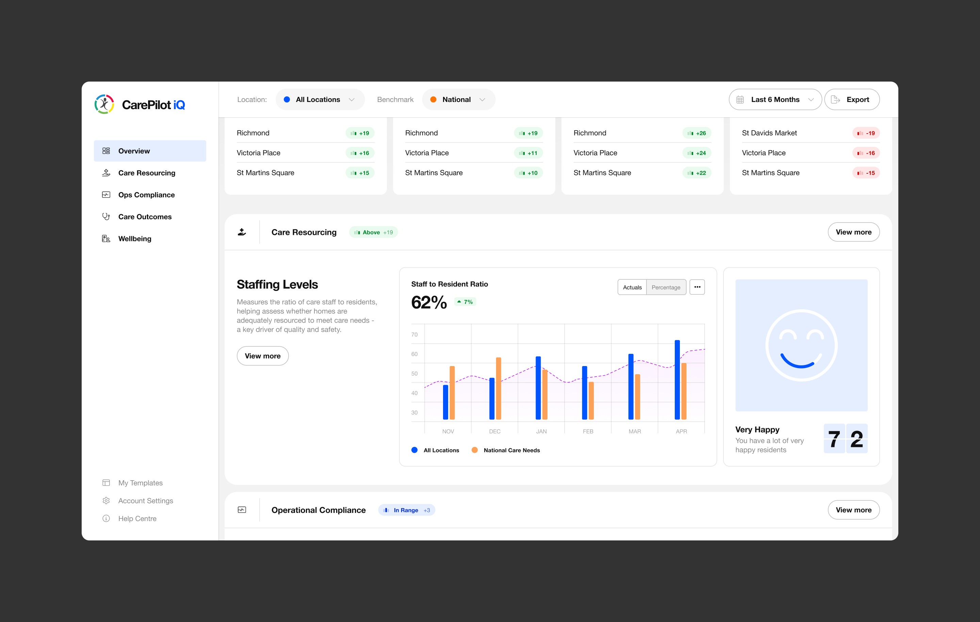Click the CarePilot iQ logo icon
The width and height of the screenshot is (980, 622).
click(x=104, y=104)
